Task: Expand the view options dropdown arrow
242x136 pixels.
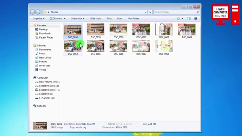Action: (x=182, y=19)
